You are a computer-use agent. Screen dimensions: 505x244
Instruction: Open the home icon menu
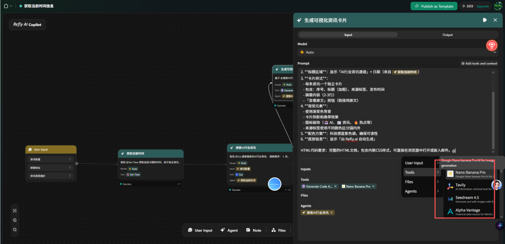coord(6,6)
